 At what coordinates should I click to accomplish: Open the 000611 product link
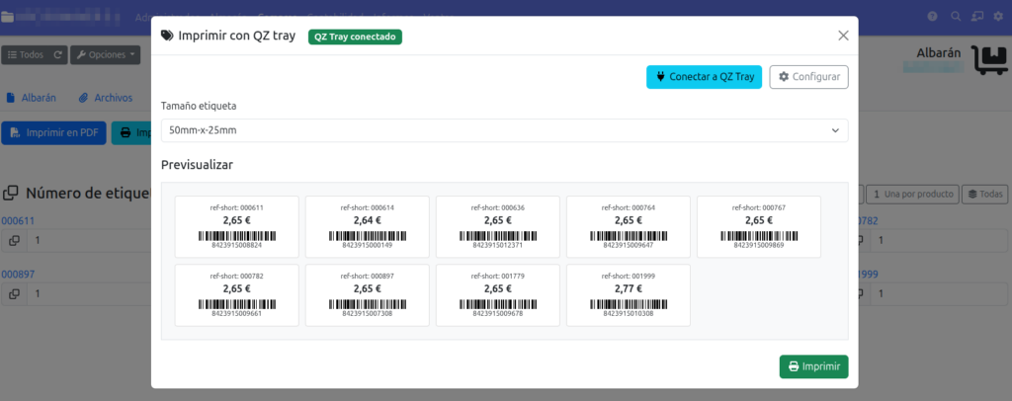point(18,221)
